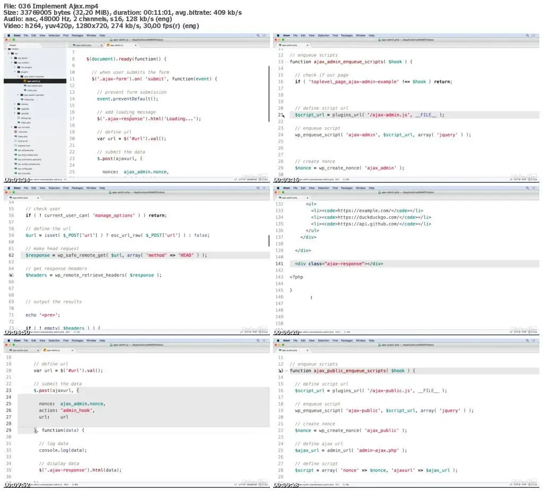Select ajax-admin.php under ajax-admin-example in tree
The image size is (543, 491).
(34, 85)
